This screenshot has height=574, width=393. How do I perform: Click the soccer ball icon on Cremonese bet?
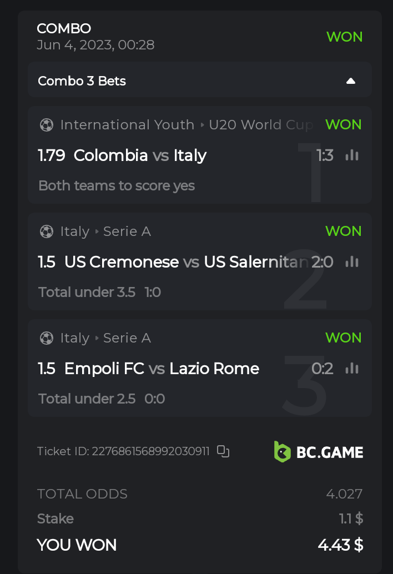(47, 231)
